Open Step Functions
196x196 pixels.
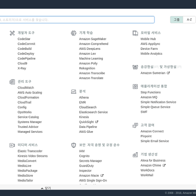click(151, 92)
